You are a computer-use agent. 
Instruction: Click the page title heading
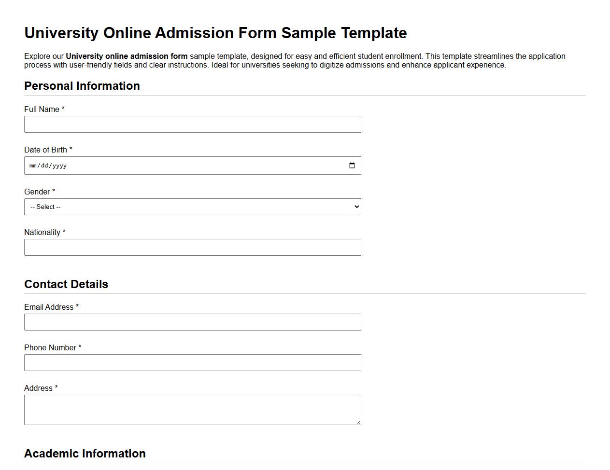215,33
